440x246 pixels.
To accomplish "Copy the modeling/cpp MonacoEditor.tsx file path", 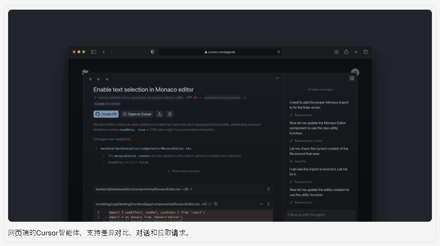I will click(216, 204).
